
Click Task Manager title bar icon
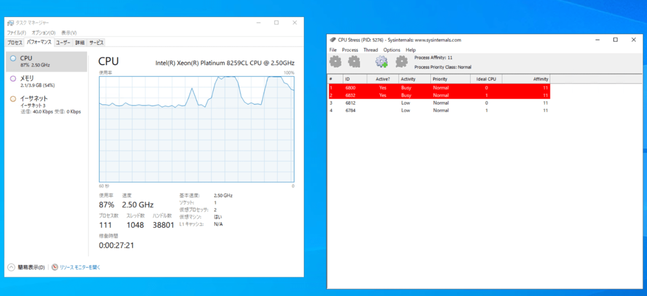pos(11,23)
